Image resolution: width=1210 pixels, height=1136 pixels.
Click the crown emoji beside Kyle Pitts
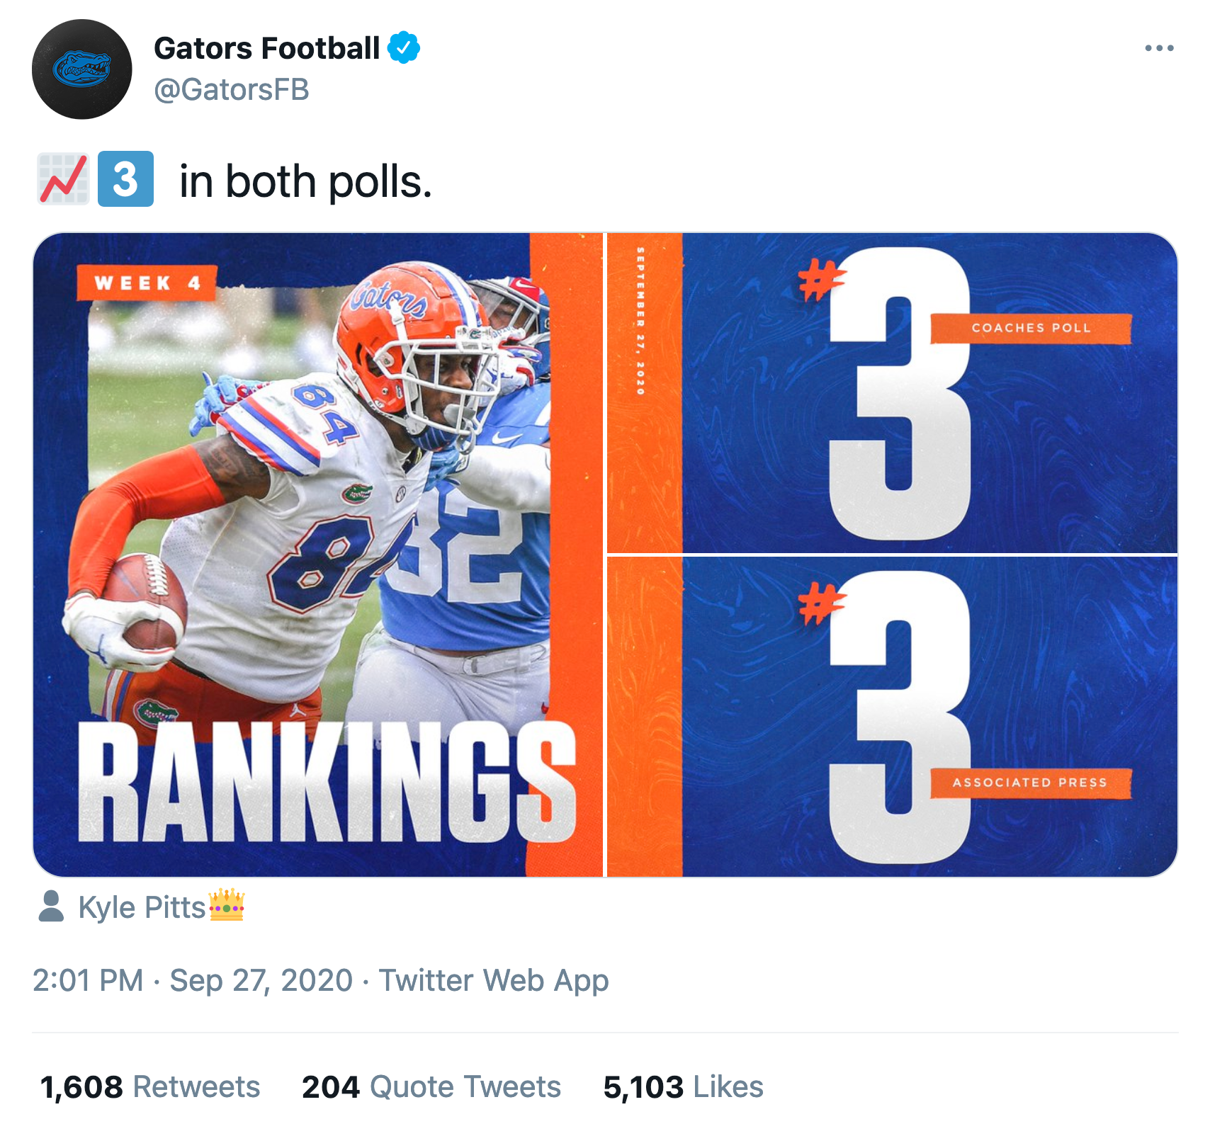tap(227, 905)
